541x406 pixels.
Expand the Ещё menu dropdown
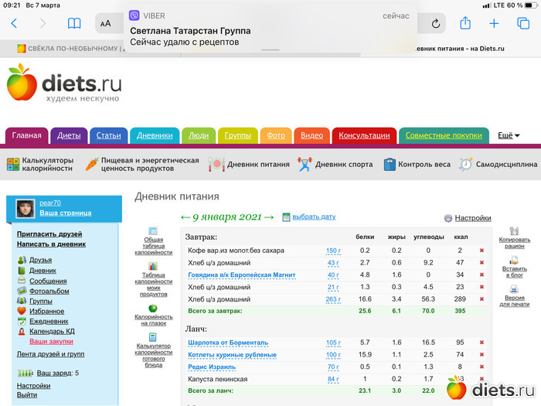pyautogui.click(x=509, y=135)
